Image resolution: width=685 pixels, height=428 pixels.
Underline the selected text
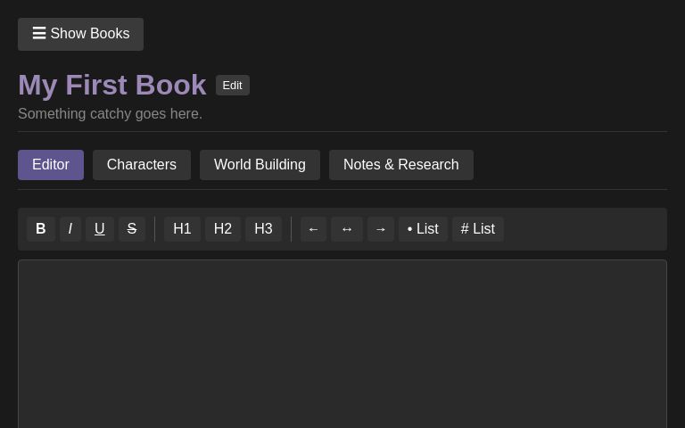(x=100, y=229)
